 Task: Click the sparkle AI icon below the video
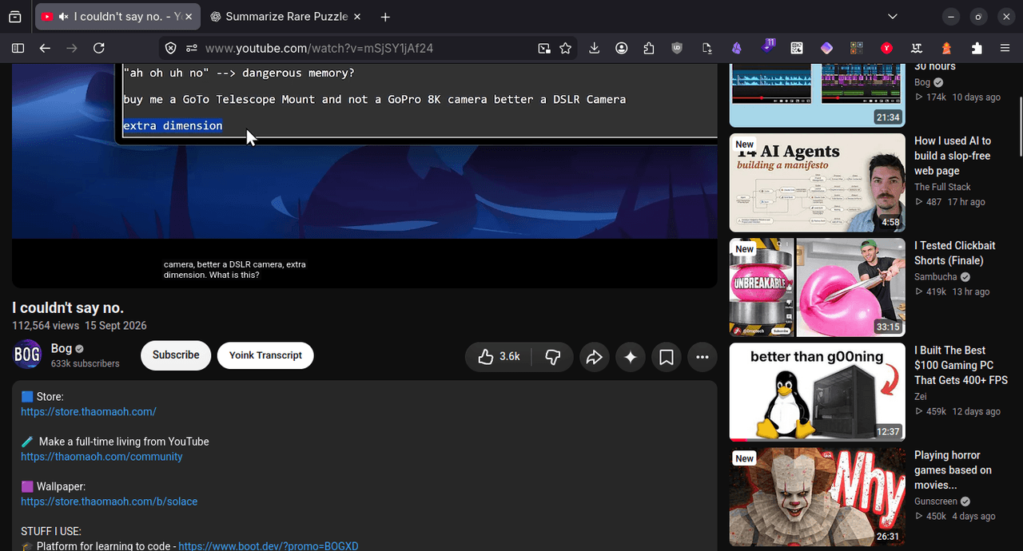[631, 357]
